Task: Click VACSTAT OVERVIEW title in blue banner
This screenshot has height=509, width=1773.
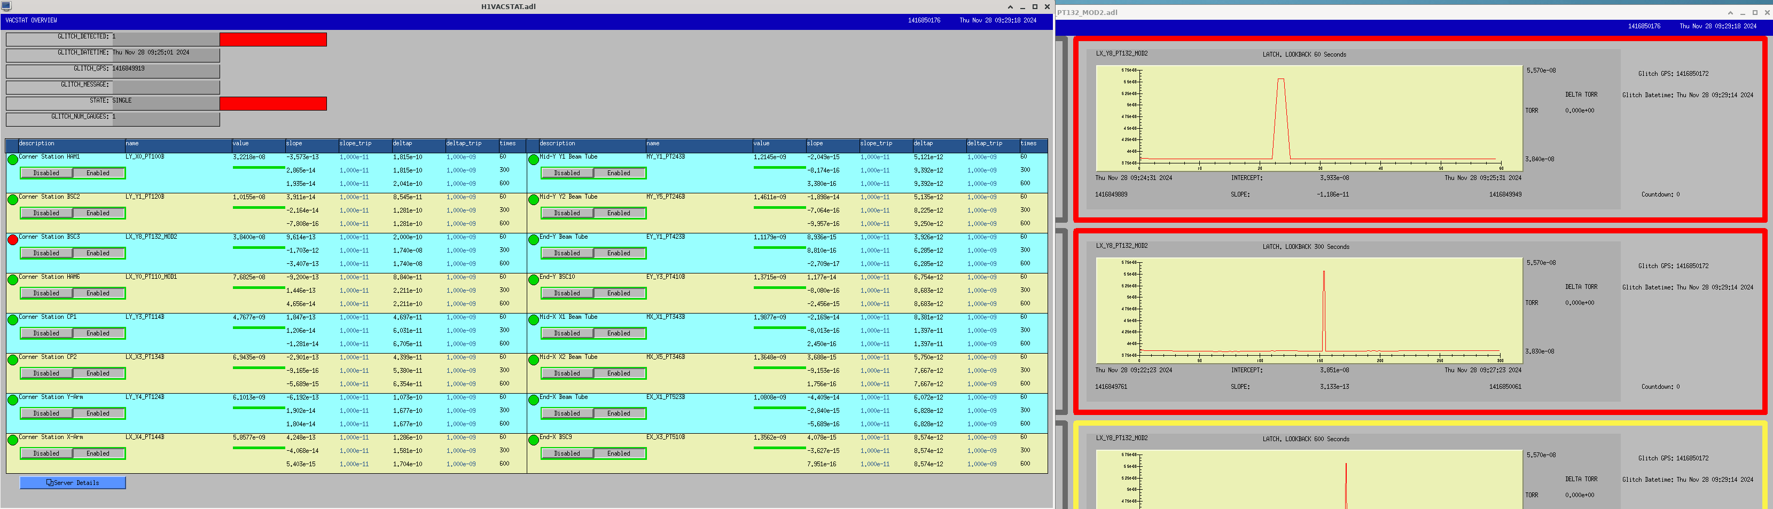Action: [31, 21]
